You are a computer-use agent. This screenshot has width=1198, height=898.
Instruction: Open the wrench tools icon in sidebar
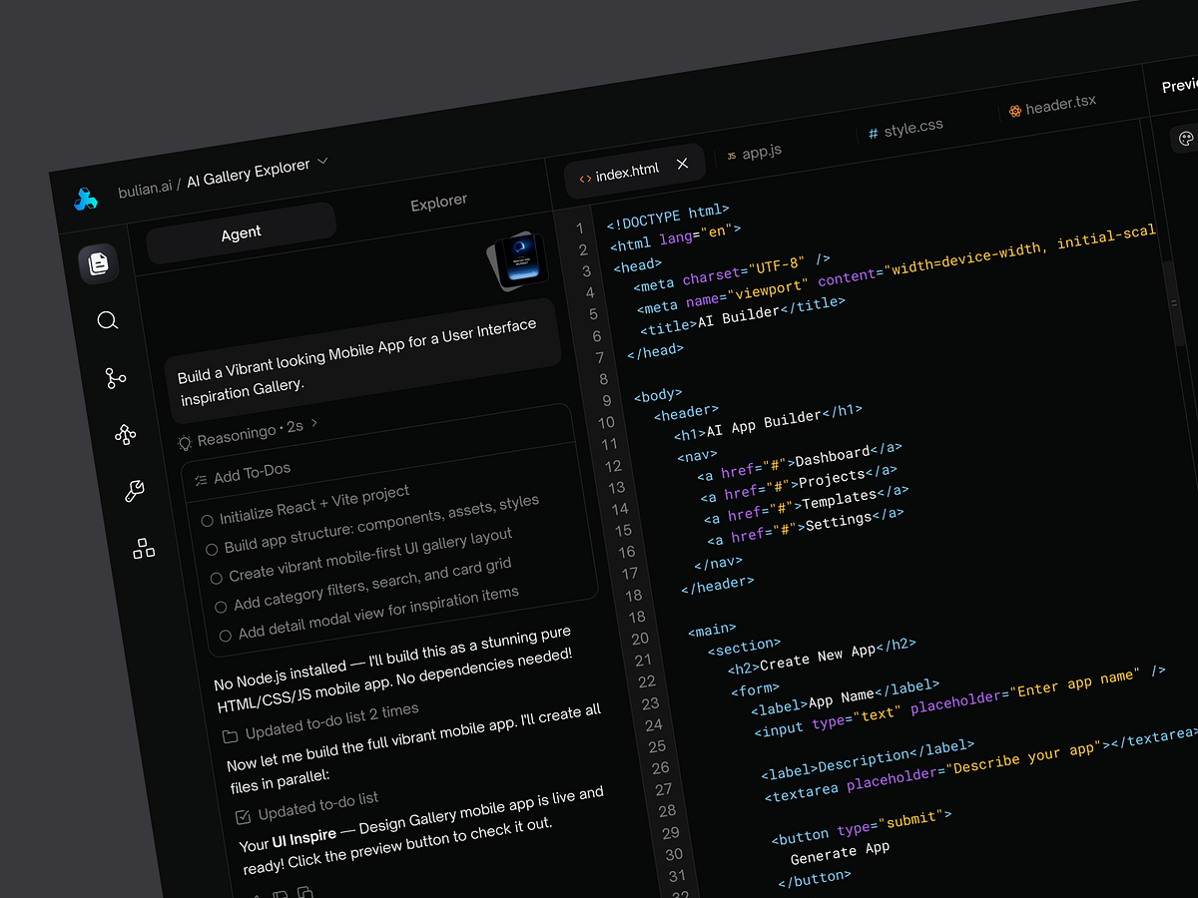click(x=135, y=491)
